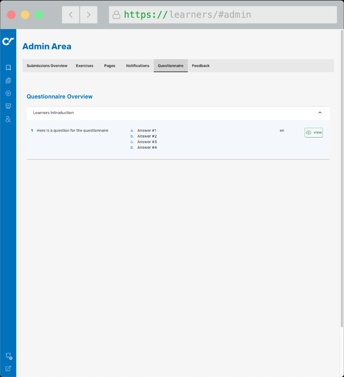The image size is (344, 377).
Task: Open the videos section via play icon
Action: click(x=8, y=93)
